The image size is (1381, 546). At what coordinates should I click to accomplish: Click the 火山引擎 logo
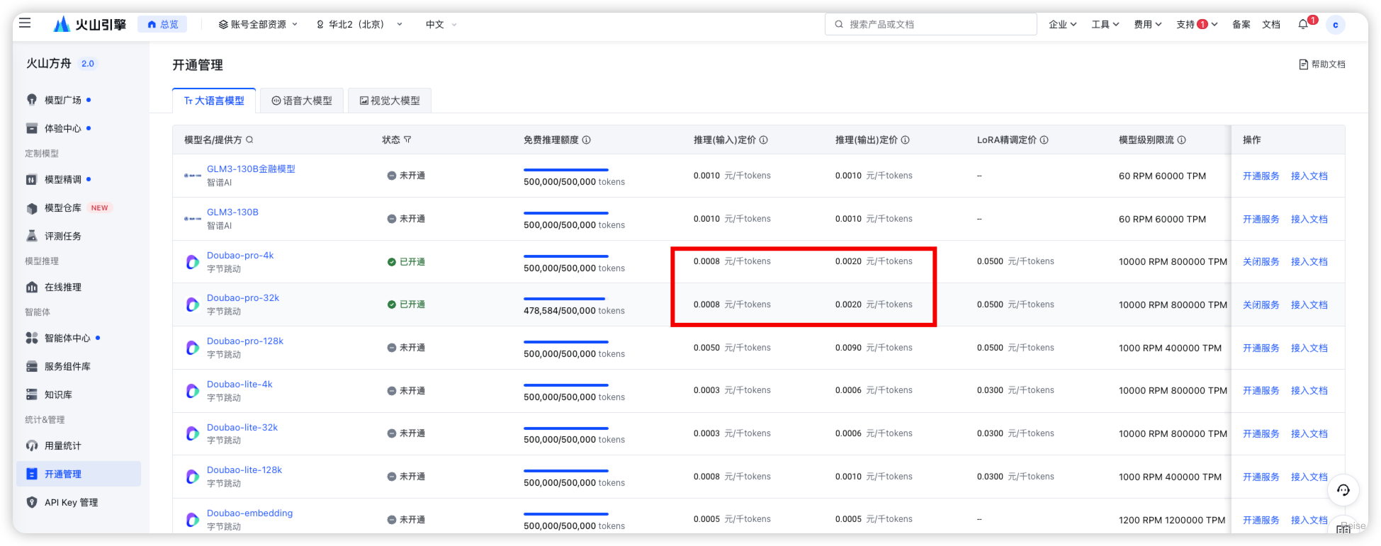pos(90,24)
